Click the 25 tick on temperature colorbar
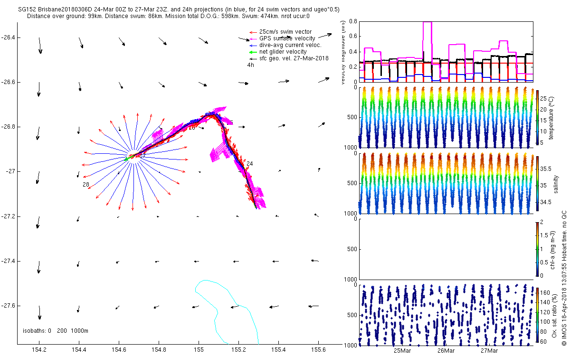This screenshot has width=570, height=356. pyautogui.click(x=544, y=98)
